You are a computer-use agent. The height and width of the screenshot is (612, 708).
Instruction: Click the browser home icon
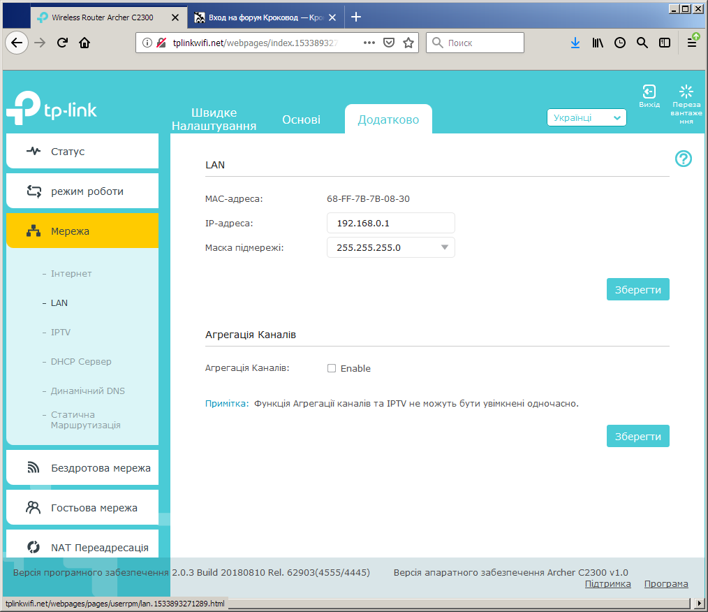click(84, 43)
